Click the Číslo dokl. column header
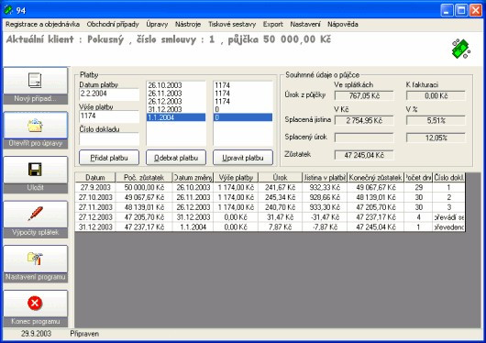 448,177
